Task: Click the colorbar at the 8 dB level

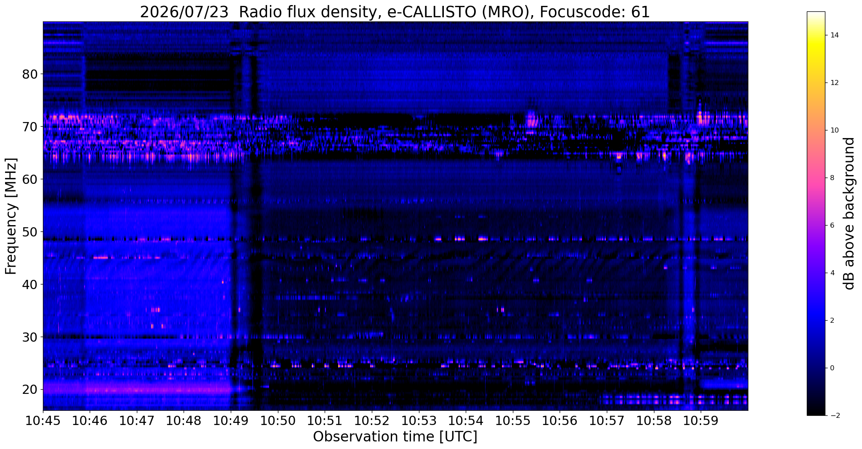Action: click(816, 178)
